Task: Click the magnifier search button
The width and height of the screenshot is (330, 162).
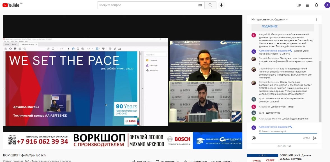Action: [210, 5]
